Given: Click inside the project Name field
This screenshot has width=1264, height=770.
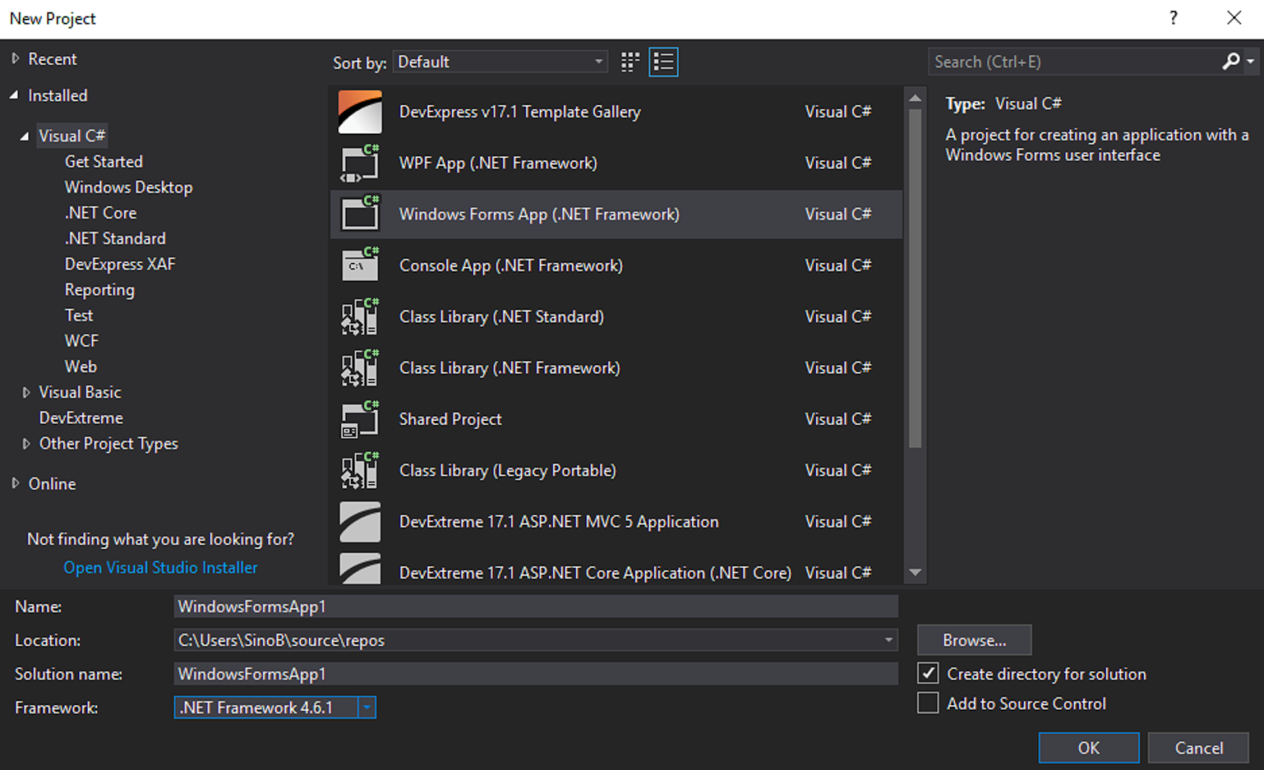Looking at the screenshot, I should click(x=536, y=606).
